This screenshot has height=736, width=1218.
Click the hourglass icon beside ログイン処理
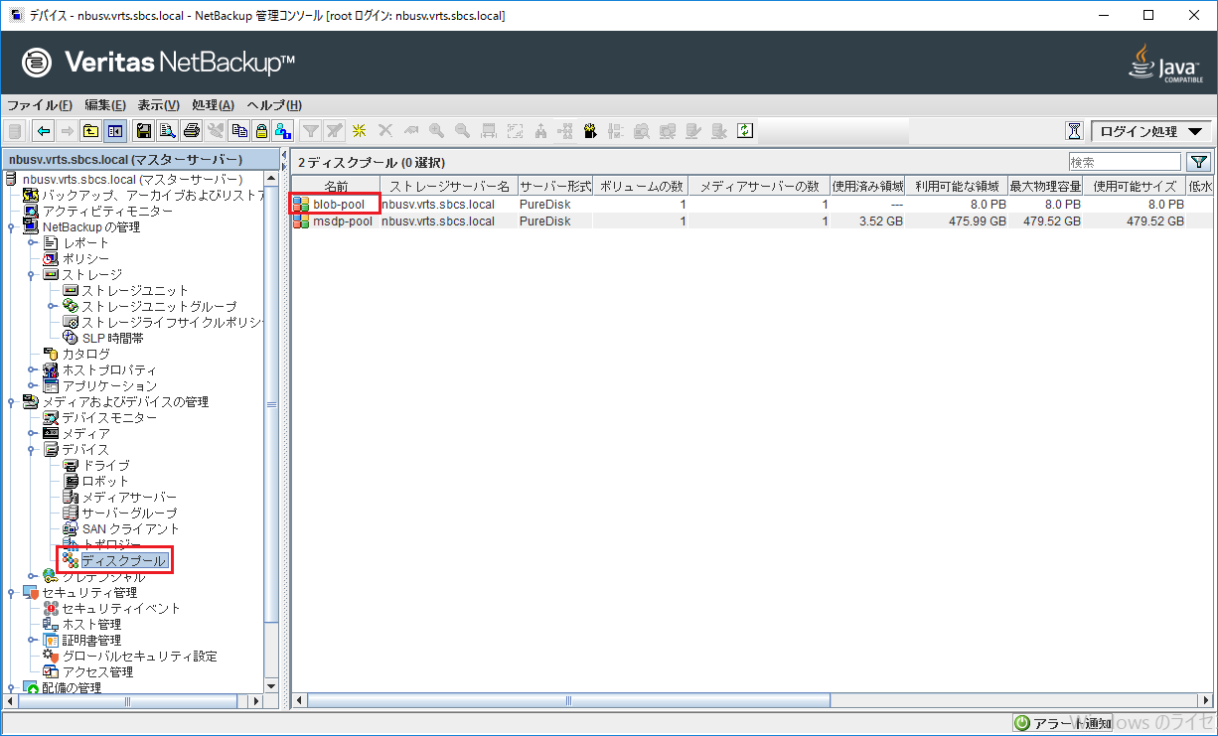tap(1074, 131)
